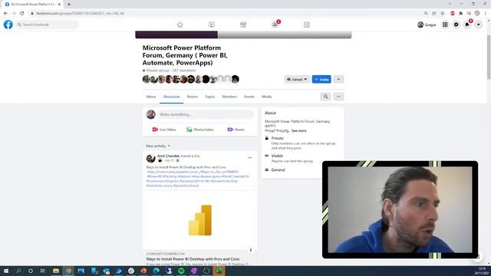Click the link preview info icon
This screenshot has width=491, height=276.
tap(251, 250)
